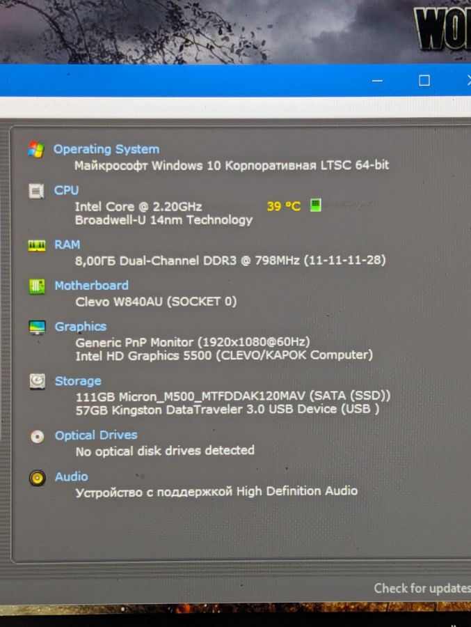Click the green Motherboard icon
This screenshot has width=471, height=627.
pyautogui.click(x=37, y=286)
